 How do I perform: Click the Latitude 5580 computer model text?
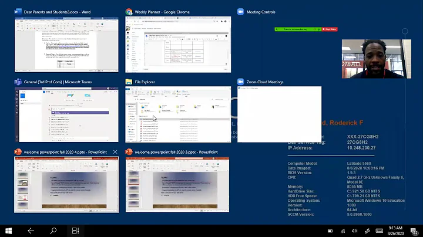tap(359, 164)
